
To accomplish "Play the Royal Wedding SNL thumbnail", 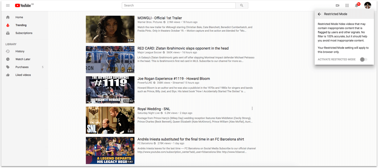I will pyautogui.click(x=110, y=120).
